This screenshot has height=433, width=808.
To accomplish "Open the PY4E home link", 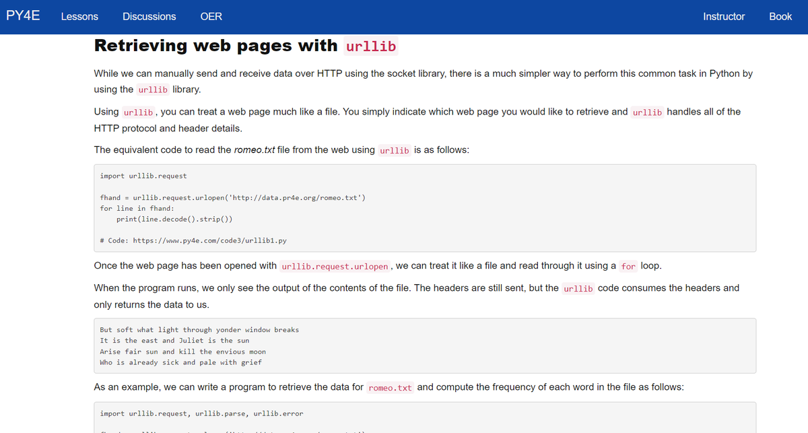I will [23, 15].
